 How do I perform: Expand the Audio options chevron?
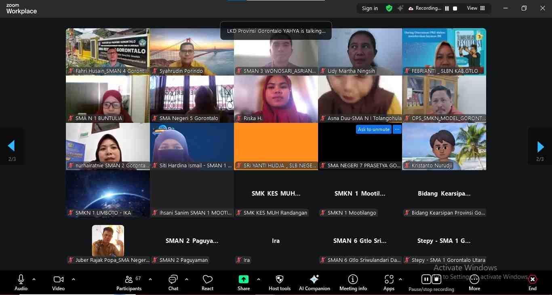point(34,279)
